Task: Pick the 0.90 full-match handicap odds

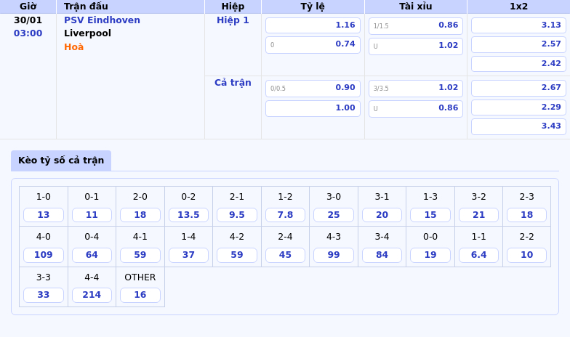Action: [313, 88]
